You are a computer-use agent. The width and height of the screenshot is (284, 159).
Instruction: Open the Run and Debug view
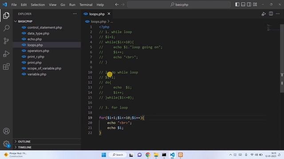point(6,54)
